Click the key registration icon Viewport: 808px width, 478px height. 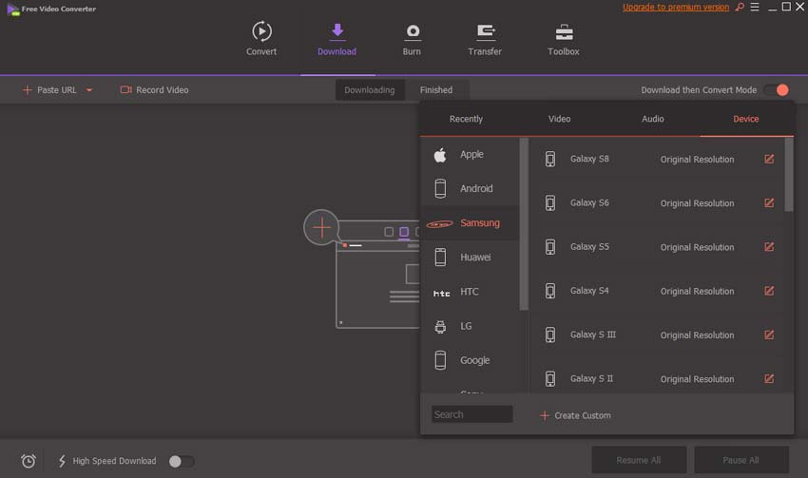[x=740, y=8]
